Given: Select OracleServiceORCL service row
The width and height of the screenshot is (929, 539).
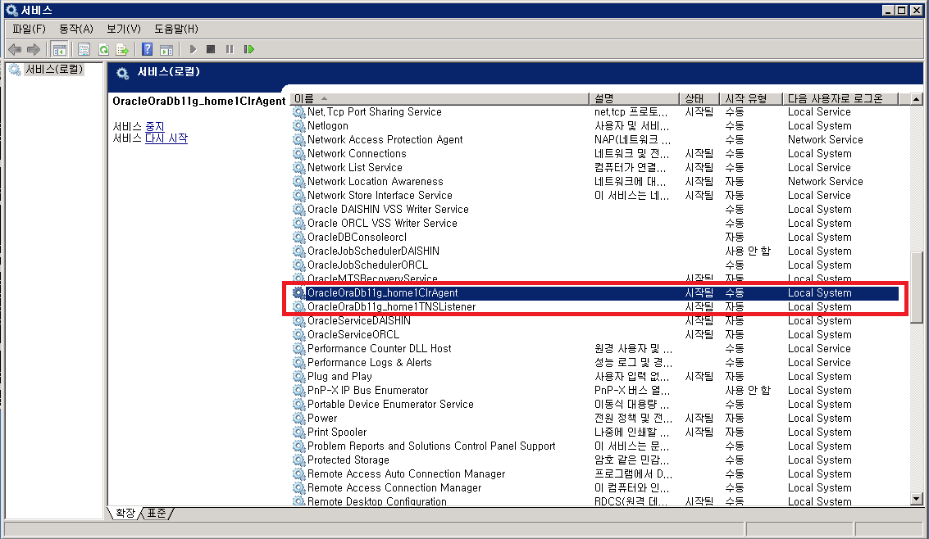Looking at the screenshot, I should click(595, 335).
